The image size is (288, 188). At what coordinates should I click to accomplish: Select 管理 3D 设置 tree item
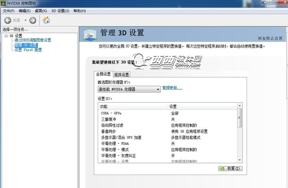pos(26,45)
